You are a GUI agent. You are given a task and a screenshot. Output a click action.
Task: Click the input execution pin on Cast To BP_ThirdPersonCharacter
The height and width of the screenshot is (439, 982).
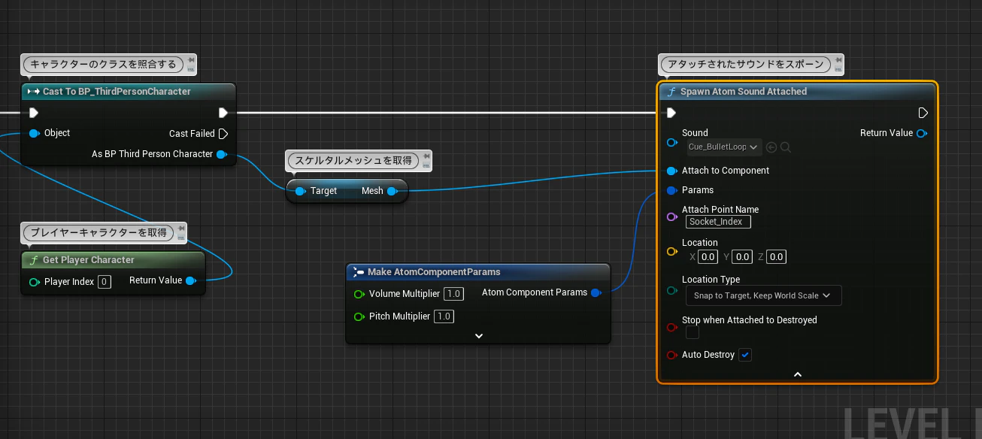click(x=33, y=113)
